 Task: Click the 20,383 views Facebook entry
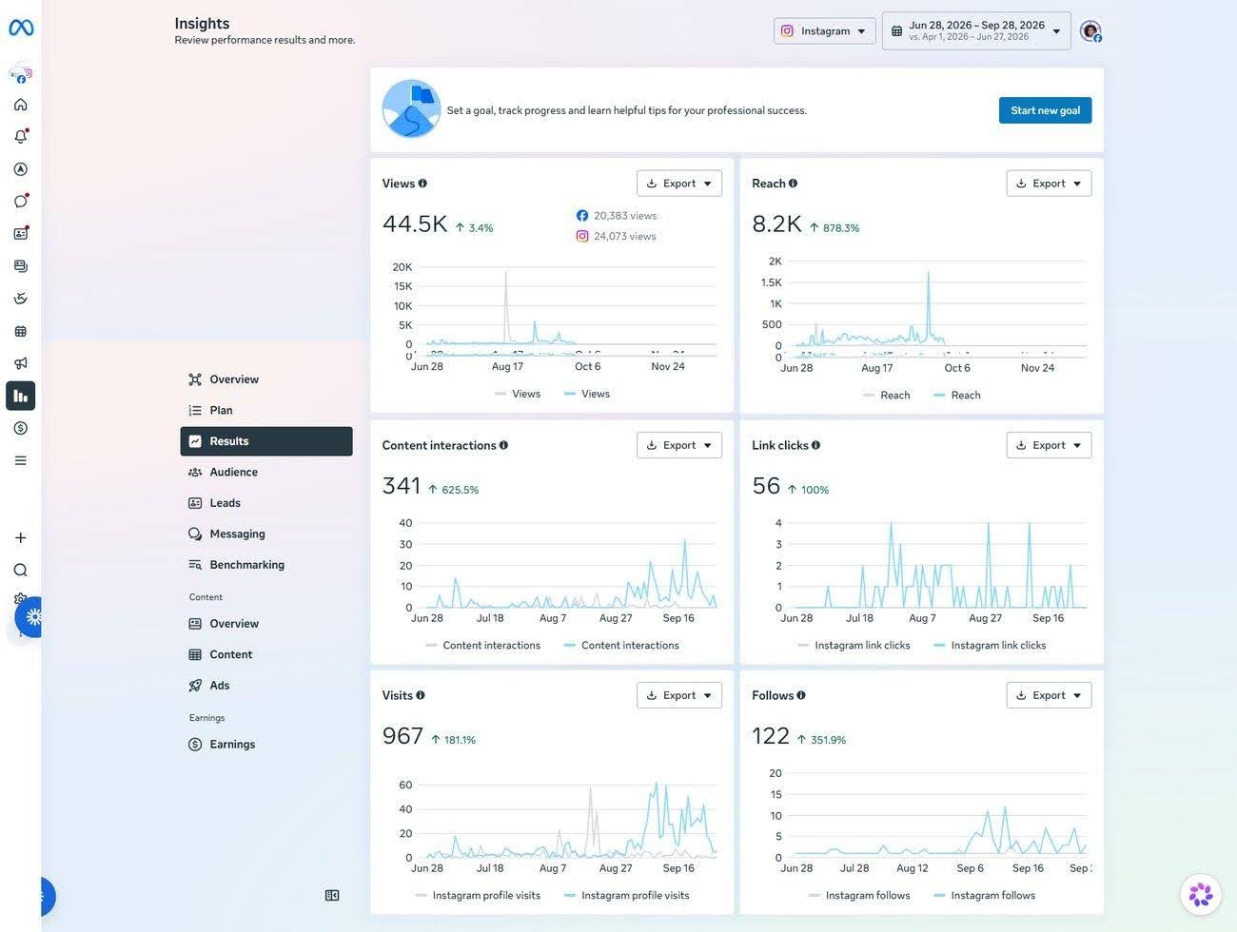[617, 216]
